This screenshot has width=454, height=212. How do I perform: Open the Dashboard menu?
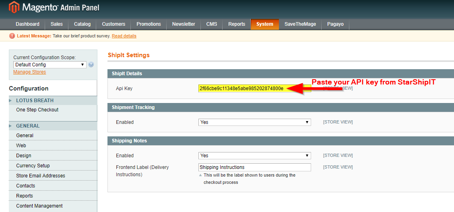pos(27,24)
